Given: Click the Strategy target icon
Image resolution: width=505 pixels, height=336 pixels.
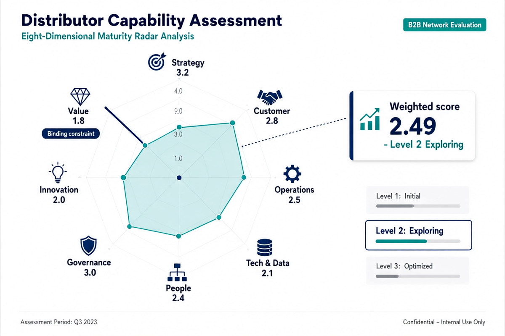Looking at the screenshot, I should tap(157, 62).
